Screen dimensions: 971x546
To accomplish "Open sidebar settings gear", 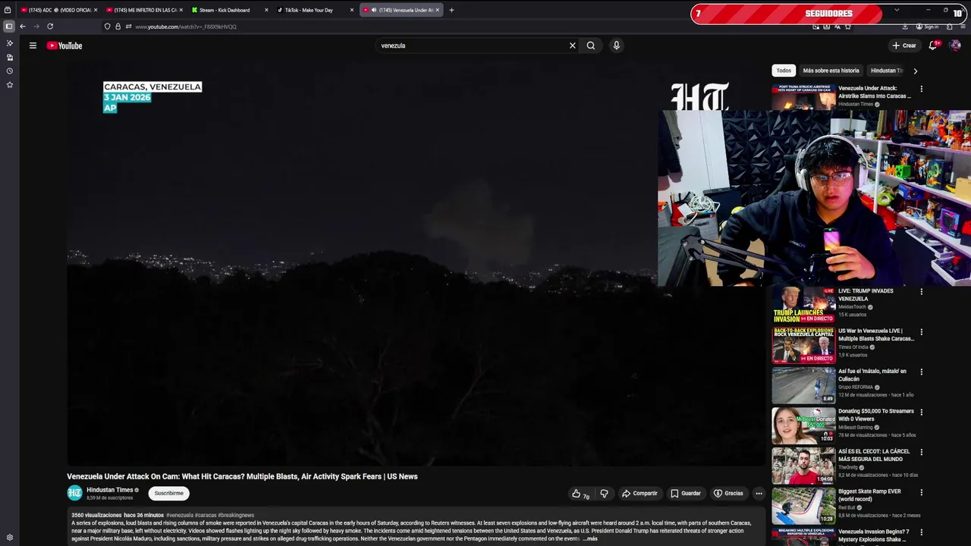I will pos(9,538).
